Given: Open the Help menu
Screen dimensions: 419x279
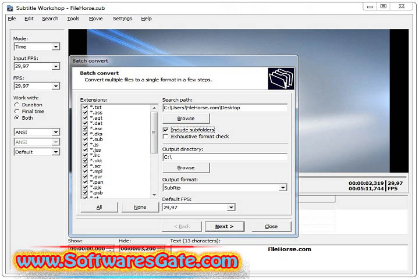Looking at the screenshot, I should tap(146, 19).
